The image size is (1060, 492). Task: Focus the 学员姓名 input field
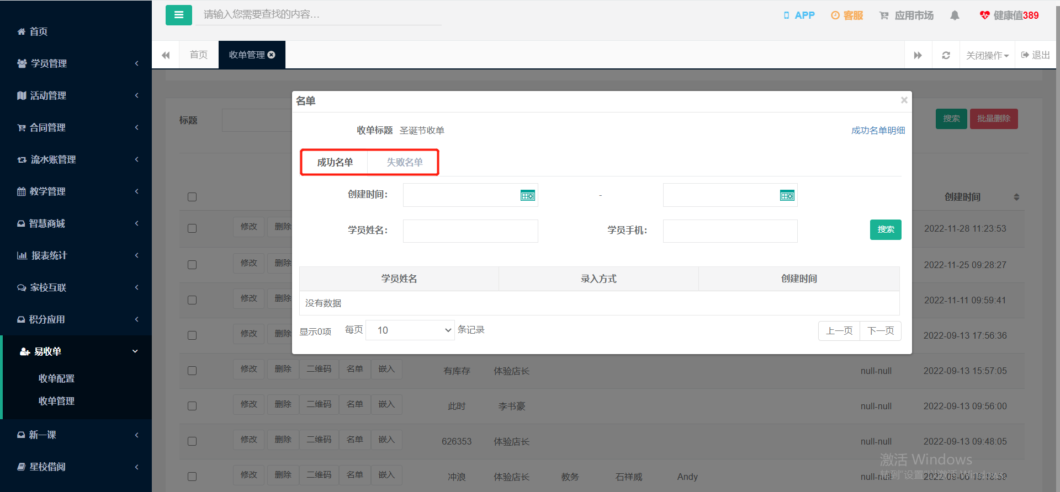pos(470,231)
